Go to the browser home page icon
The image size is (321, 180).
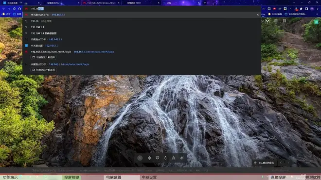[x=19, y=9]
